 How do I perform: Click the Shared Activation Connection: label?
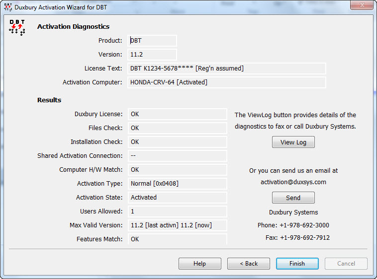80,156
